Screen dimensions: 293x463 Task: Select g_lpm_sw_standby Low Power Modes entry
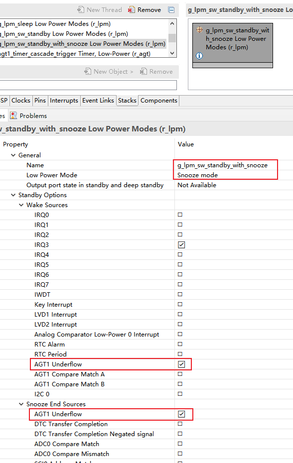tap(64, 34)
